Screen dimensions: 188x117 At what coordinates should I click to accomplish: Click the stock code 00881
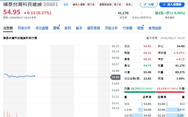(x=51, y=5)
